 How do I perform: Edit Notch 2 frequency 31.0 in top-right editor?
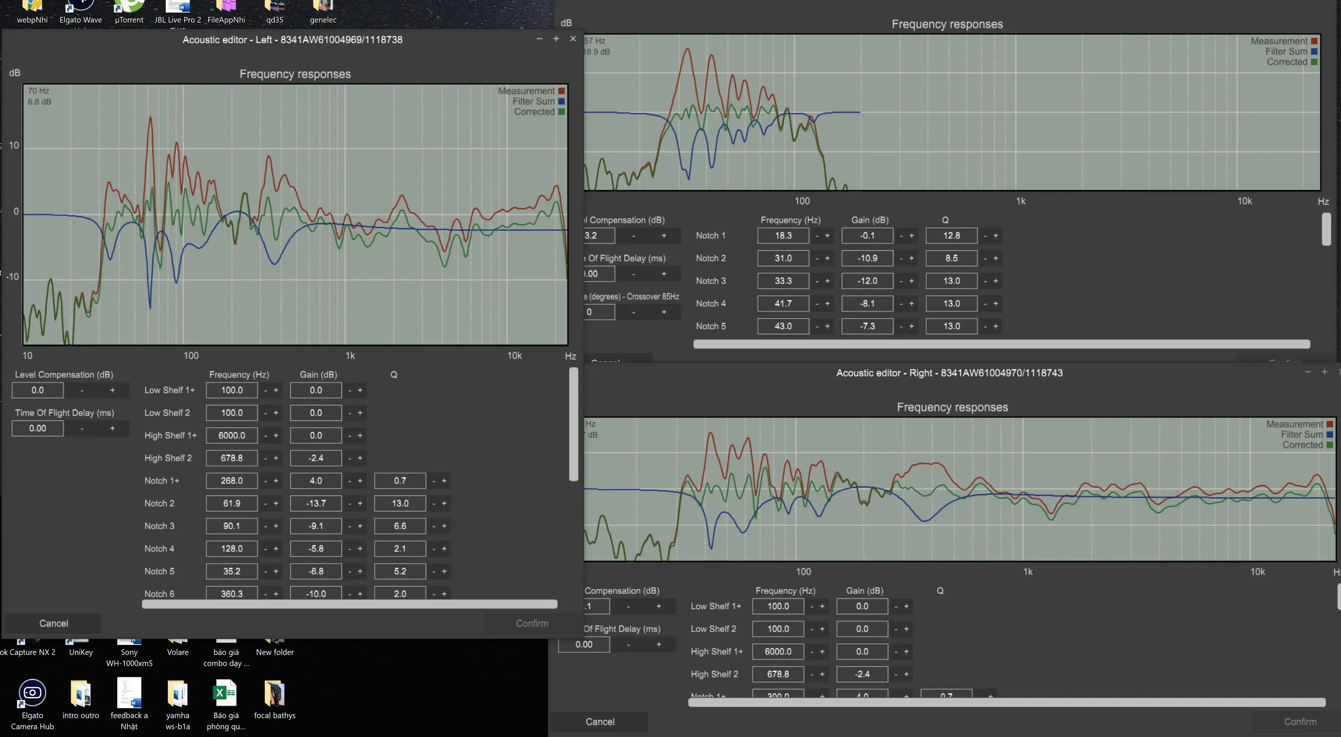point(783,258)
